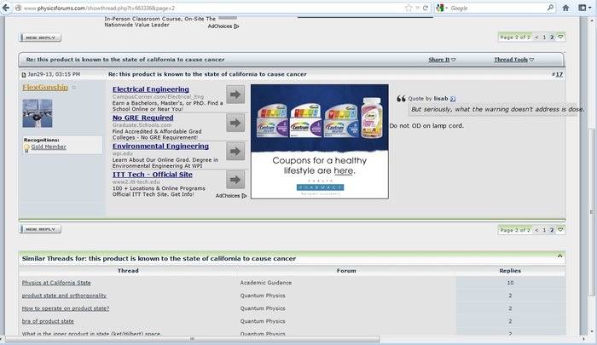Go to page 1 in top pagination
Screen dimensions: 597x345
[x=544, y=37]
